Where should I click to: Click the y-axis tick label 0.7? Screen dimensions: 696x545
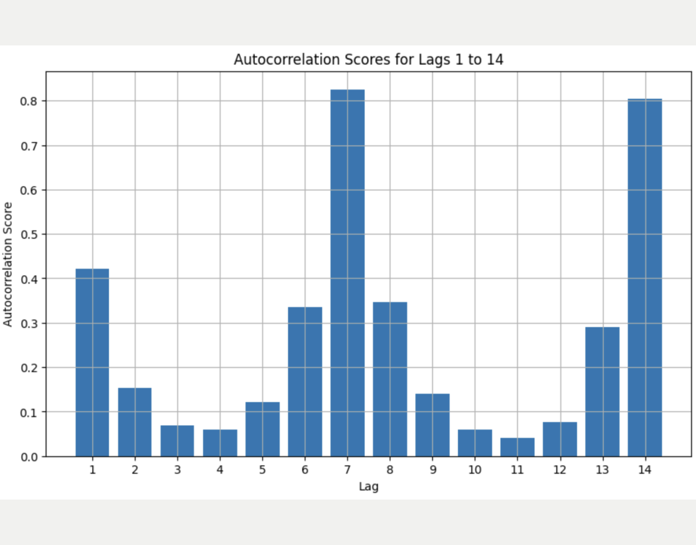click(29, 146)
